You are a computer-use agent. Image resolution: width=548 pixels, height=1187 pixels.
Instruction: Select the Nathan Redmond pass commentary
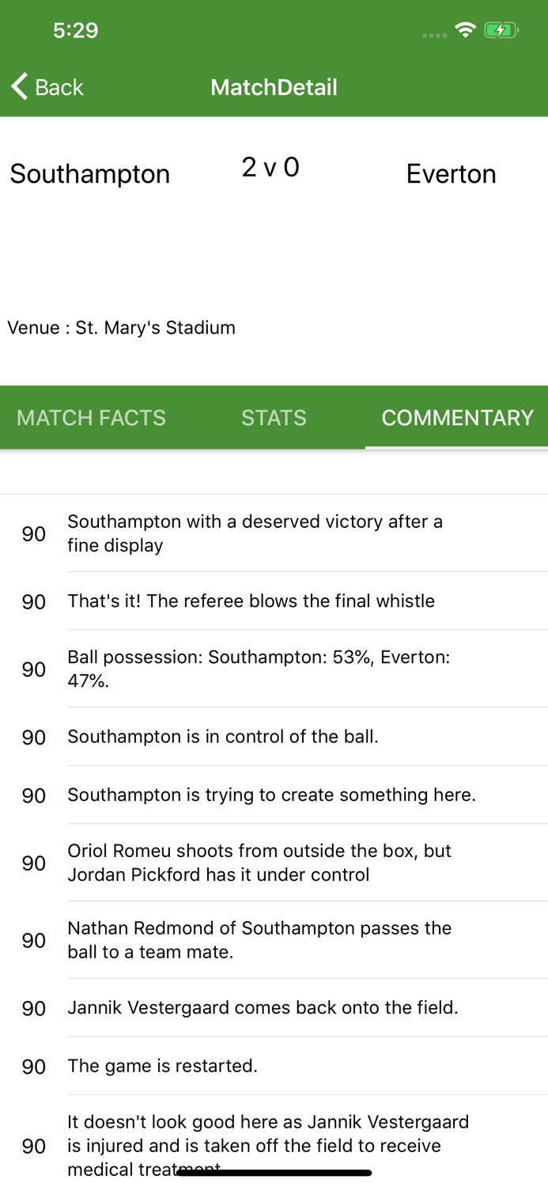point(274,940)
